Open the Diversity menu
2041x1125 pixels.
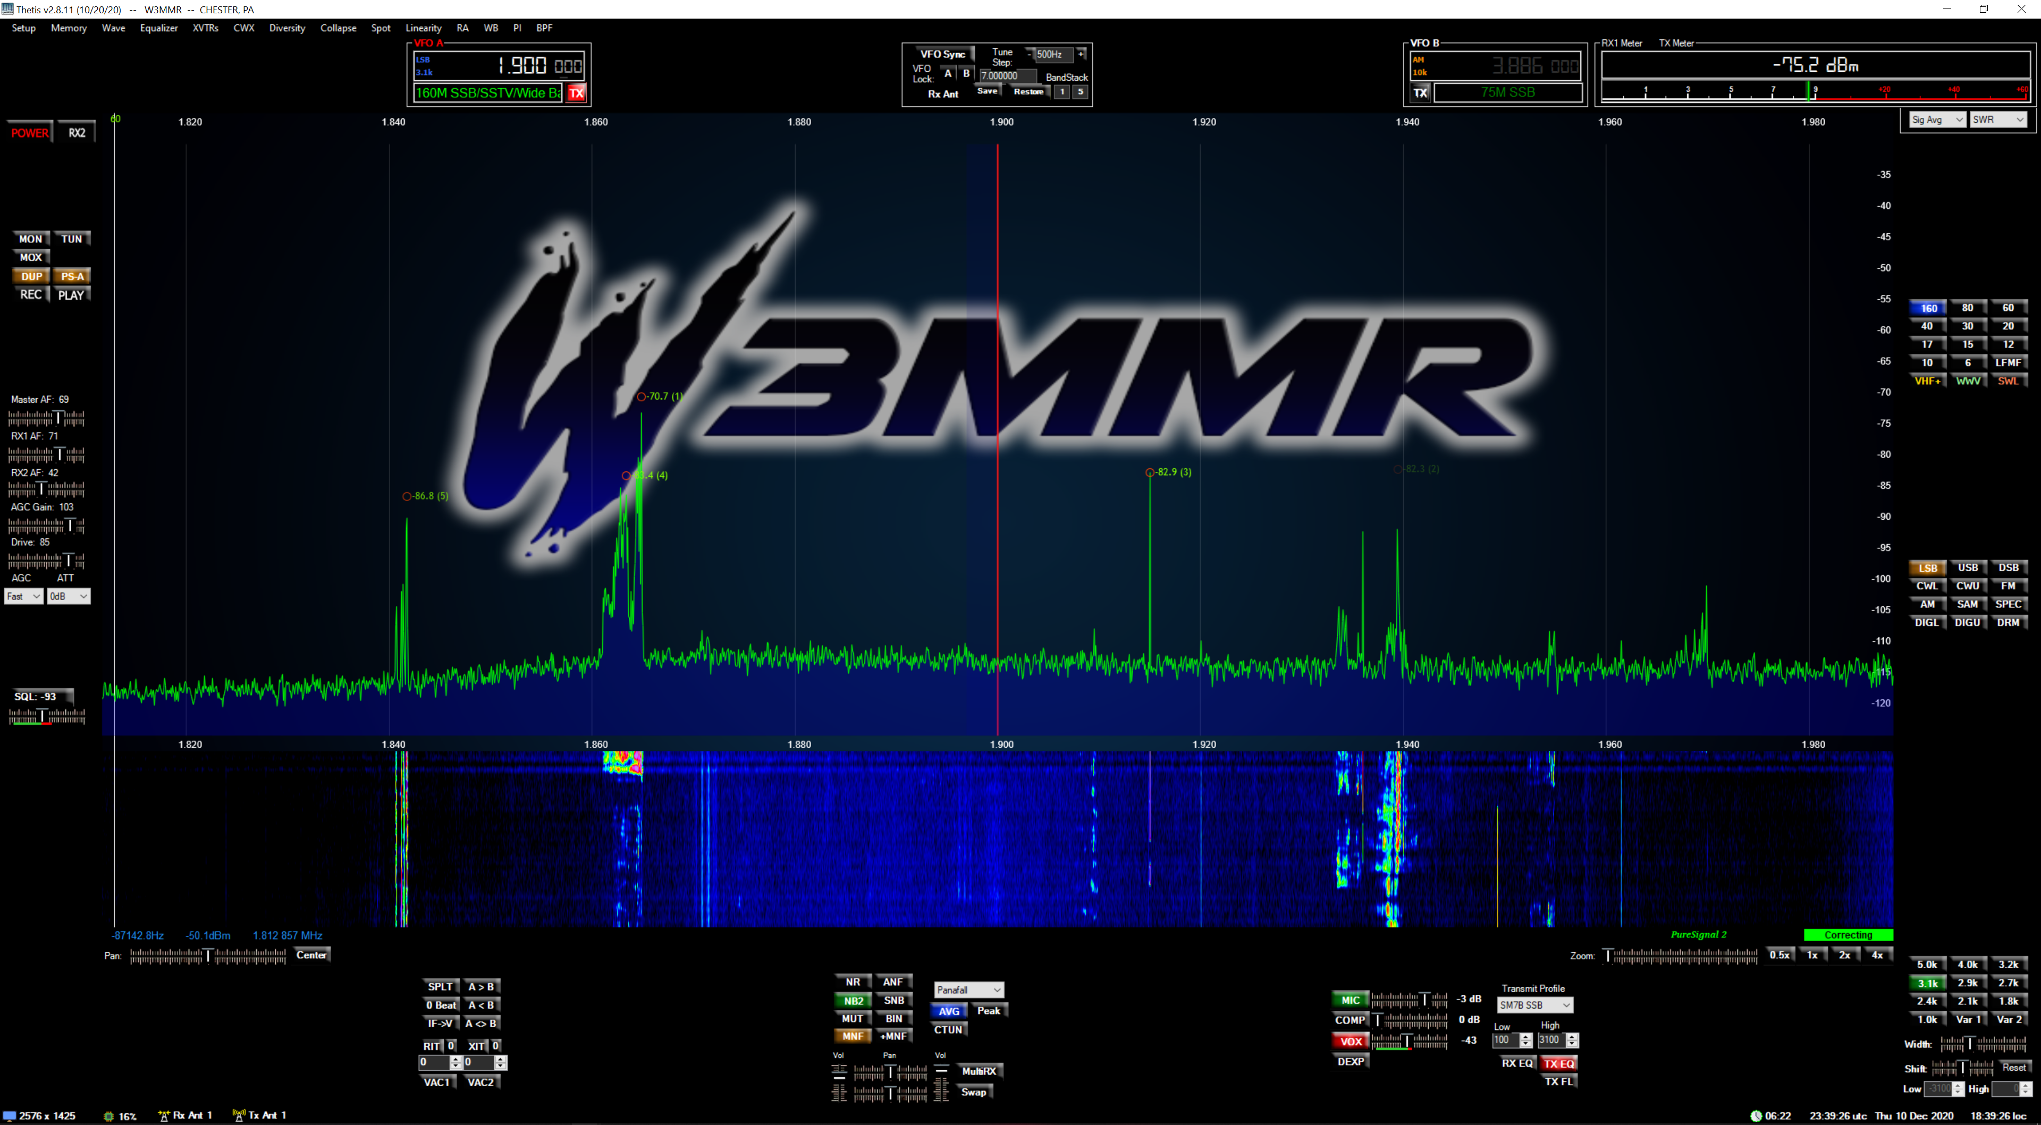click(x=287, y=28)
